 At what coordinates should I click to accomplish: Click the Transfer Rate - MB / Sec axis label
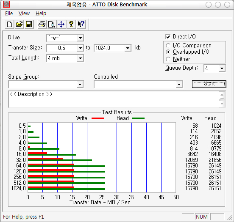(x=100, y=203)
